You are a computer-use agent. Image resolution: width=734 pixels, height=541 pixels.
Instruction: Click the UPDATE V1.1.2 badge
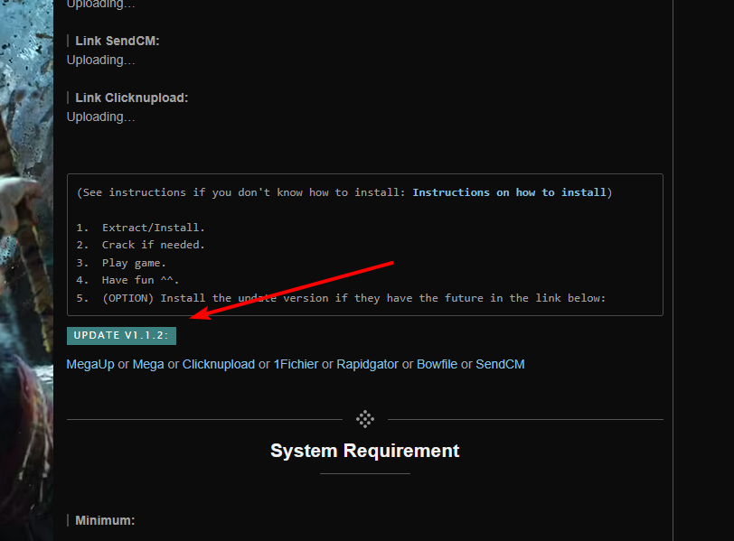122,335
